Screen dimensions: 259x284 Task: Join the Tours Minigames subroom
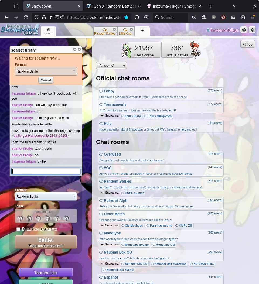click(158, 116)
